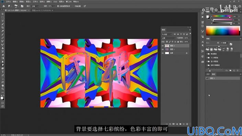Click Add layer style fx icon

[x=170, y=124]
